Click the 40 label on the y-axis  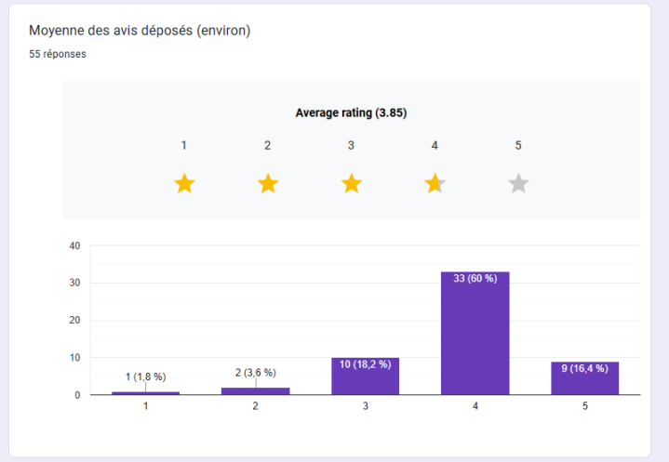(75, 246)
